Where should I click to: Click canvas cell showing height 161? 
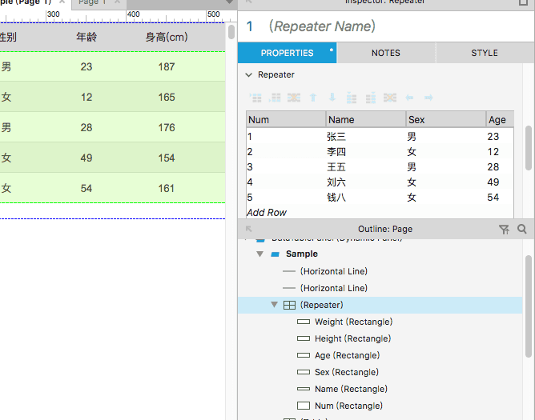pos(167,188)
